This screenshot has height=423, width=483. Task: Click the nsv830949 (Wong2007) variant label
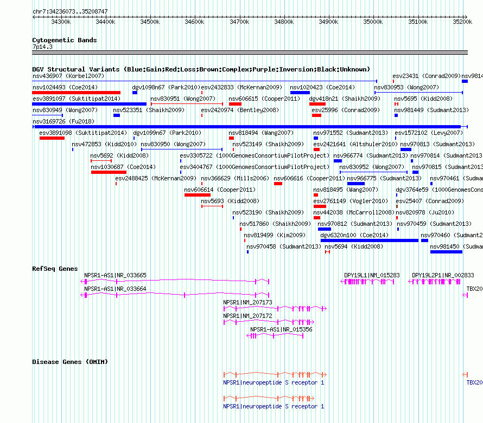coord(65,110)
